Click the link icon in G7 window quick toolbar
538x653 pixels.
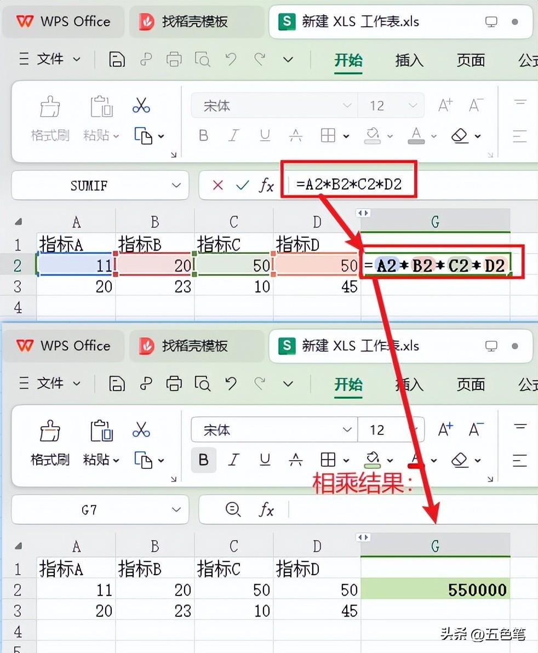146,383
